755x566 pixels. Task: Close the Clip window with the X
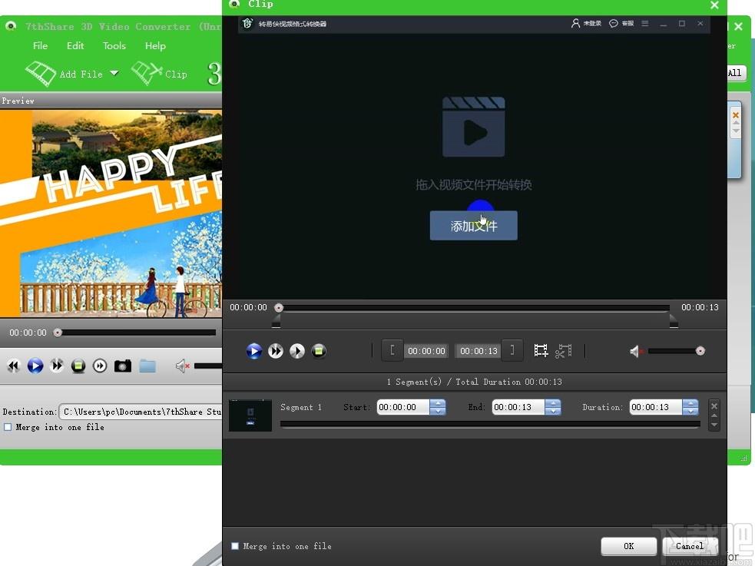coord(714,5)
